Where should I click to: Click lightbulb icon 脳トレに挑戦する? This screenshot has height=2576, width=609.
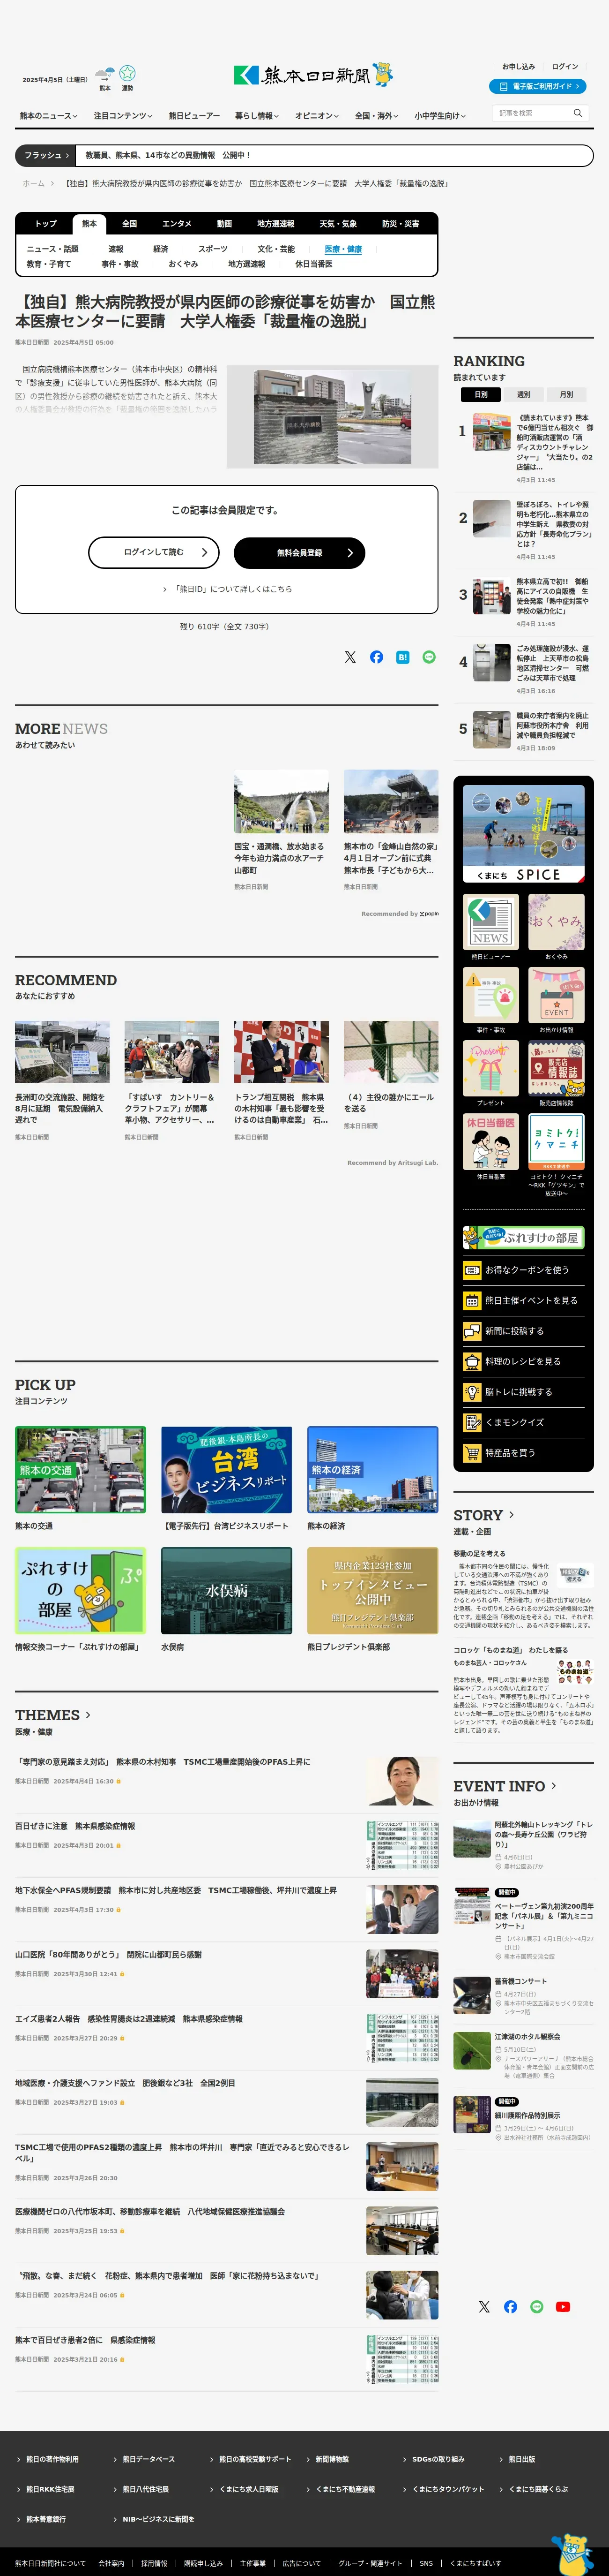coord(472,1392)
